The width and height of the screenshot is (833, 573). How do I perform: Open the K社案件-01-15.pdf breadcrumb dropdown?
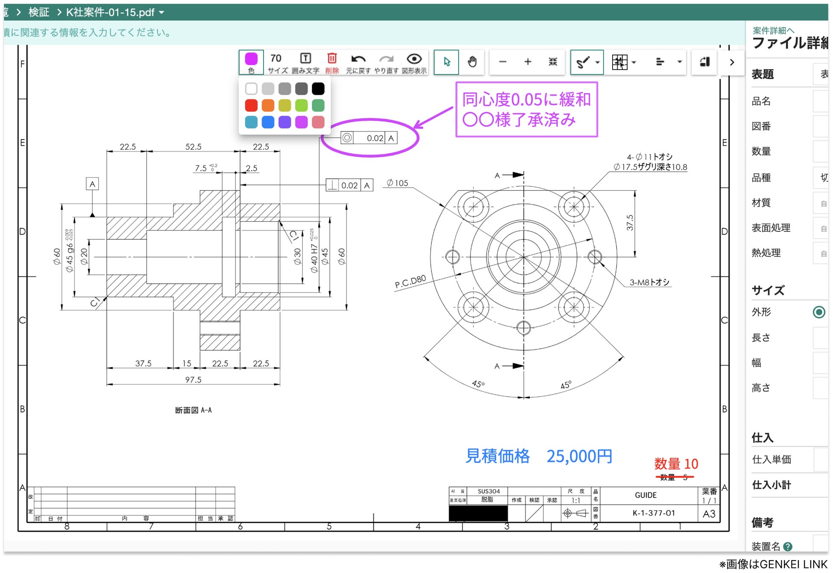point(161,12)
